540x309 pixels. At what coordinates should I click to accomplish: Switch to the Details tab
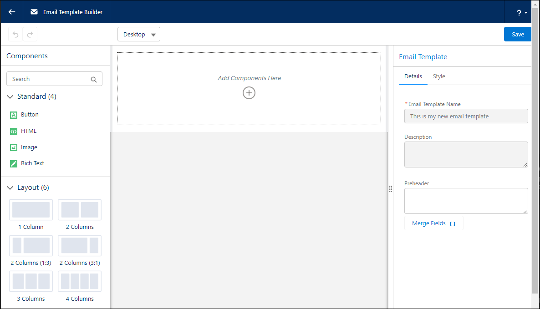[x=413, y=76]
